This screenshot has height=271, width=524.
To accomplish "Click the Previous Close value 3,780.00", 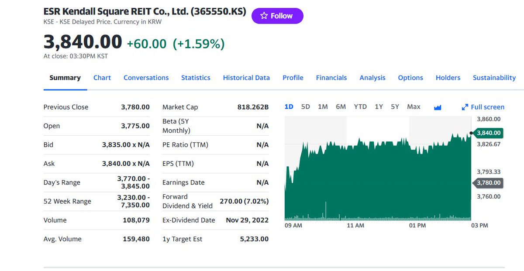I will point(135,107).
